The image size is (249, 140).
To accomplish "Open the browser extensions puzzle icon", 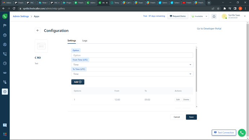I will pyautogui.click(x=224, y=9).
